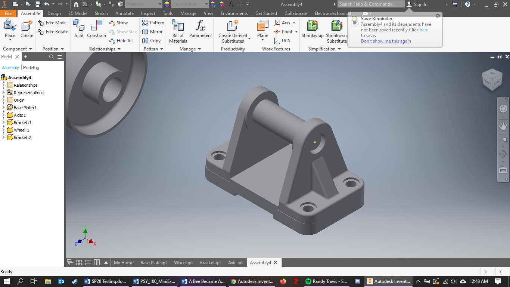Viewport: 510px width, 287px height.
Task: Click the Shrinkwrap tool
Action: pos(312,29)
